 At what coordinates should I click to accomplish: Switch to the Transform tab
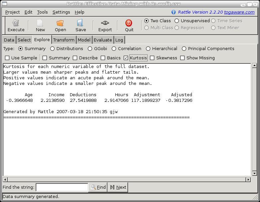64,40
